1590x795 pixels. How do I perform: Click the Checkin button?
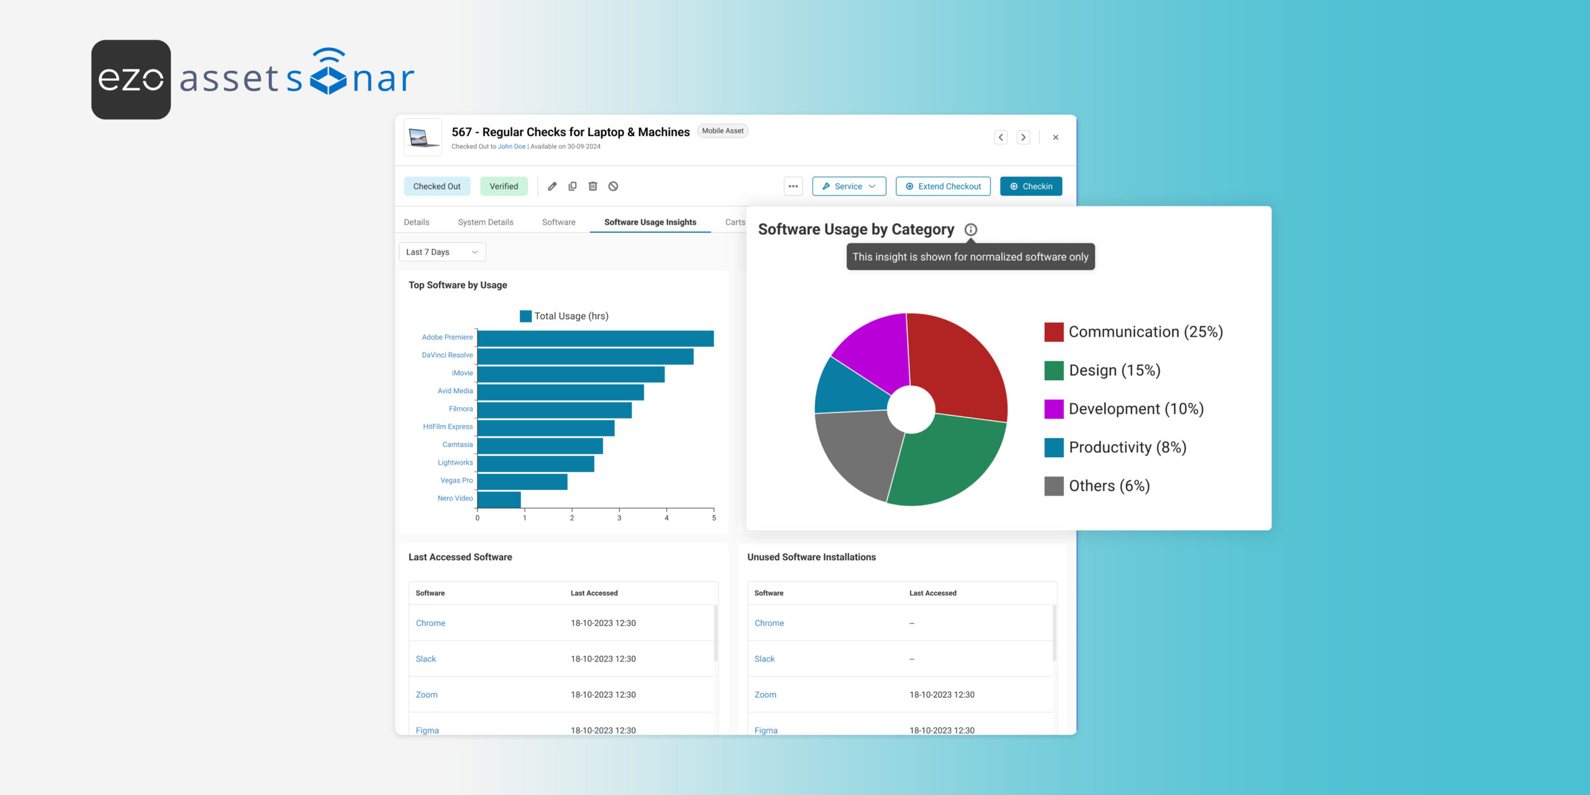point(1031,186)
